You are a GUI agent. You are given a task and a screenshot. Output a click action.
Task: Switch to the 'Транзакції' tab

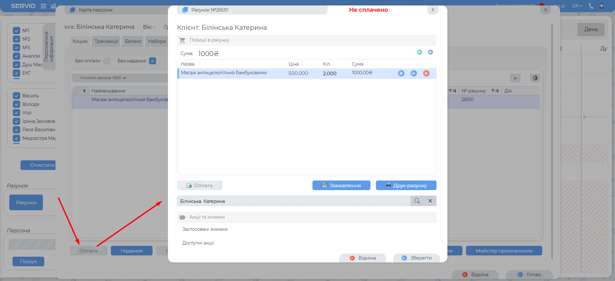click(x=106, y=41)
